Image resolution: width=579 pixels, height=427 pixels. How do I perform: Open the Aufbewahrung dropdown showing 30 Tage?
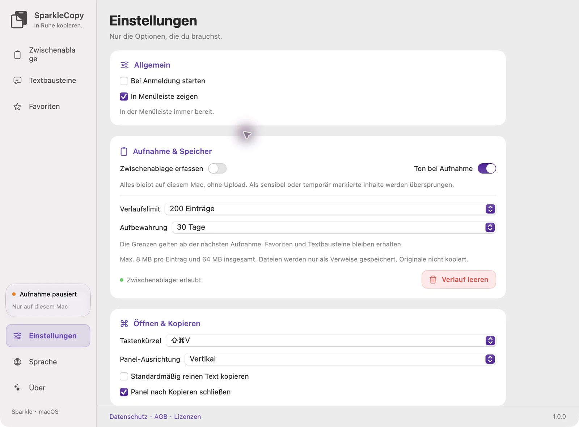[x=334, y=227]
